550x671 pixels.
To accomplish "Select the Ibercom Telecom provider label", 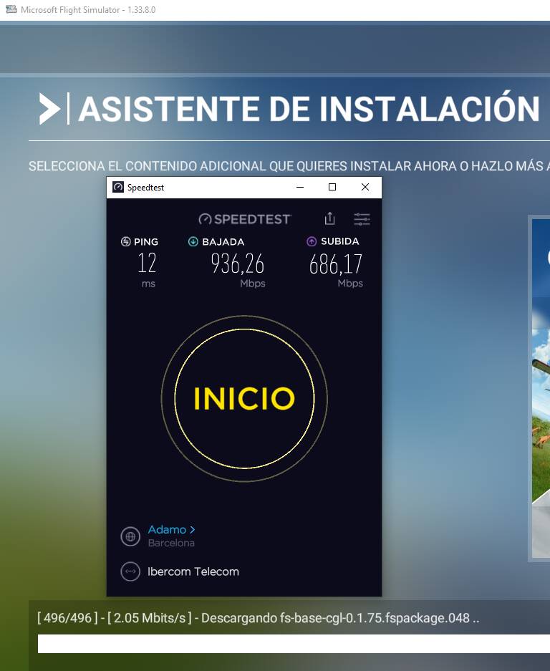I will point(193,571).
